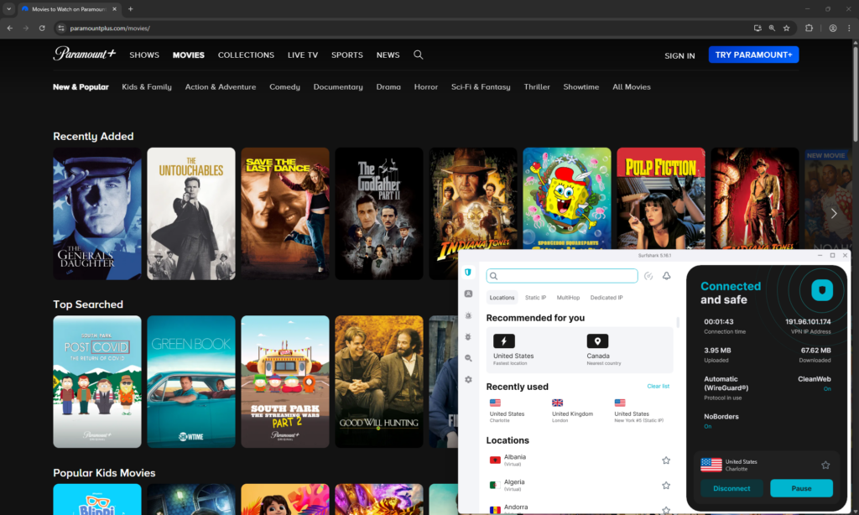859x515 pixels.
Task: Select Albania from the Locations list
Action: (580, 460)
